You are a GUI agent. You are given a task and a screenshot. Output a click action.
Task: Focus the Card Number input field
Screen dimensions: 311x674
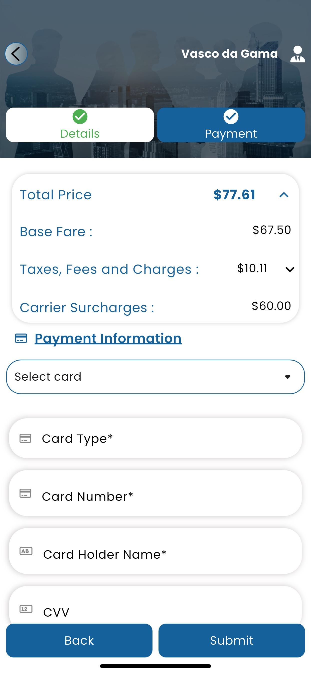click(x=155, y=493)
